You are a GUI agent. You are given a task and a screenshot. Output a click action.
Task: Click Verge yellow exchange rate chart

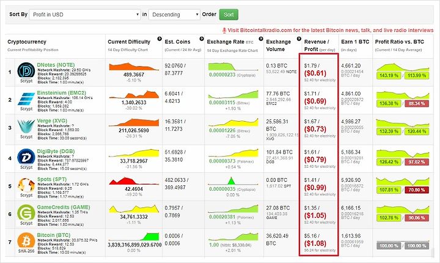point(233,122)
